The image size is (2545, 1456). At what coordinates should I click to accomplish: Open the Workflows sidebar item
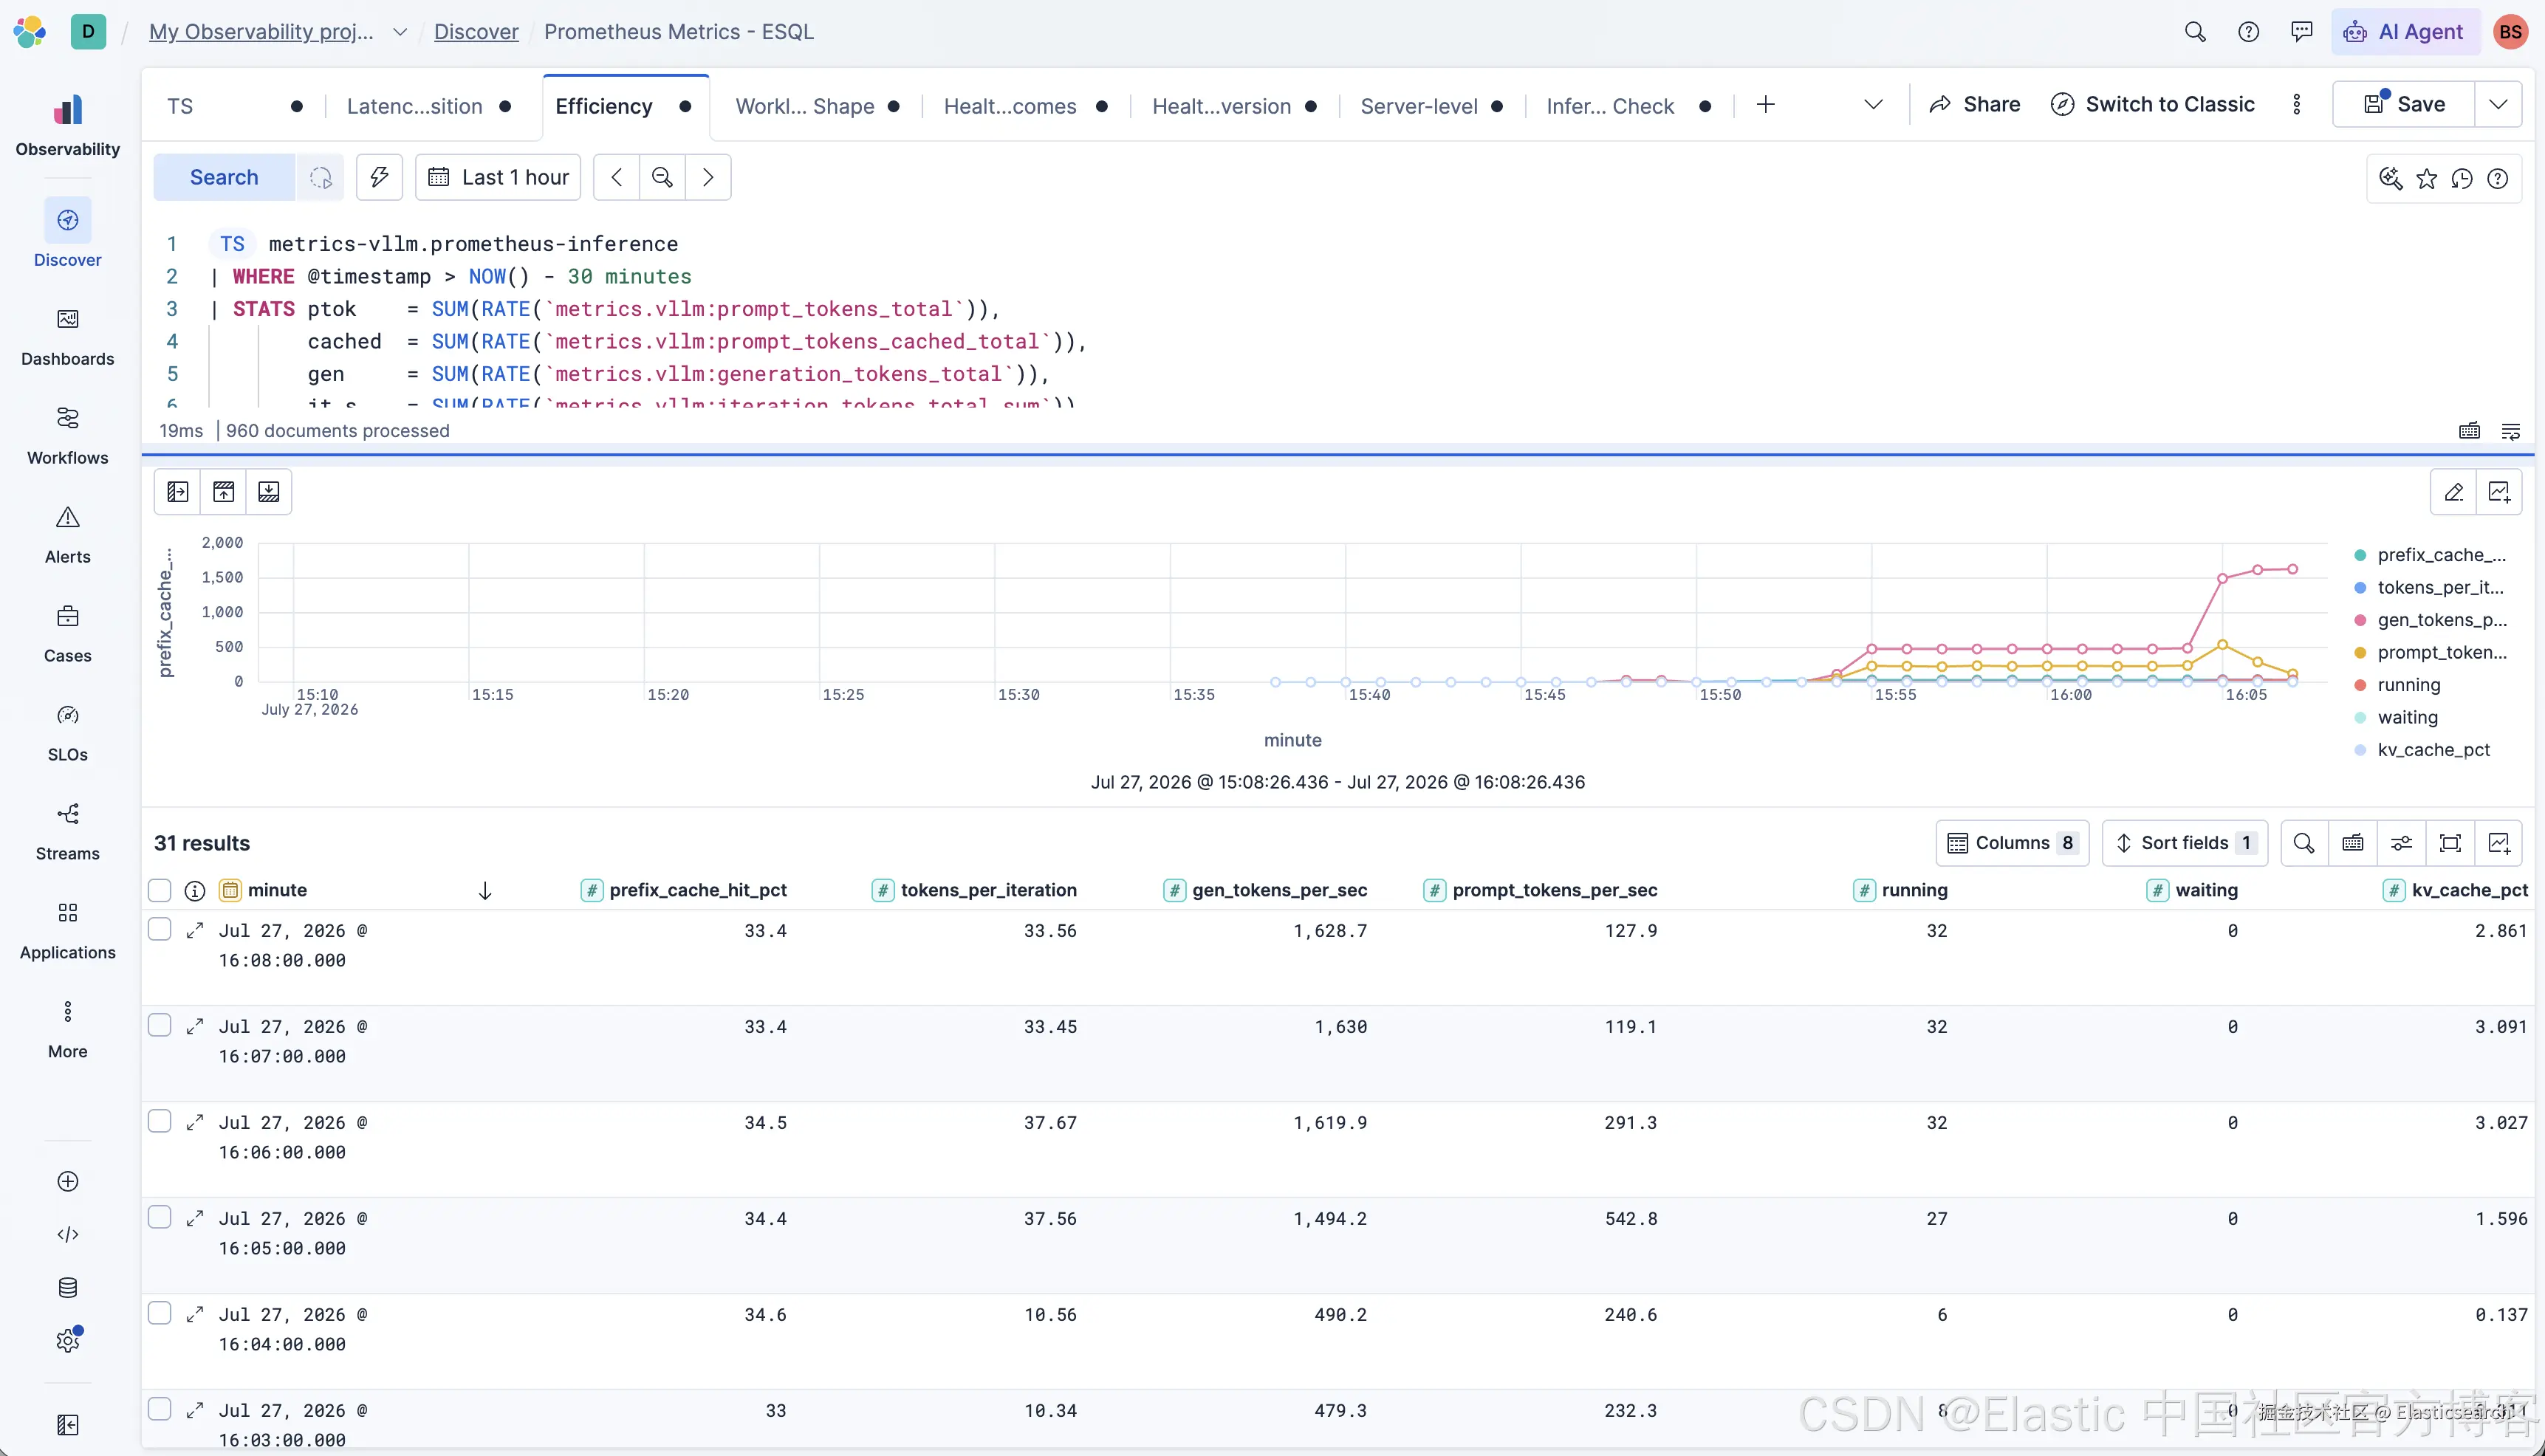(67, 436)
